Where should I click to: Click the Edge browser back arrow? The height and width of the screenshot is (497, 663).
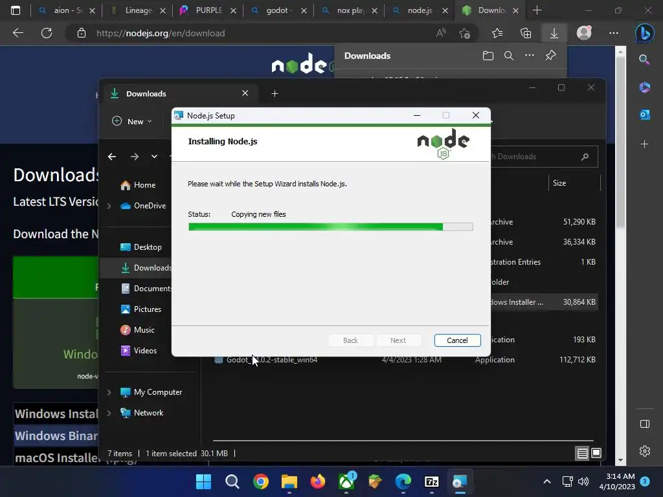click(18, 33)
